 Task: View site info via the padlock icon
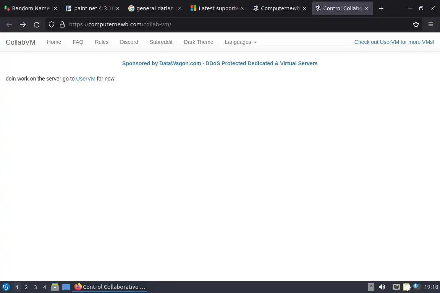click(x=62, y=25)
